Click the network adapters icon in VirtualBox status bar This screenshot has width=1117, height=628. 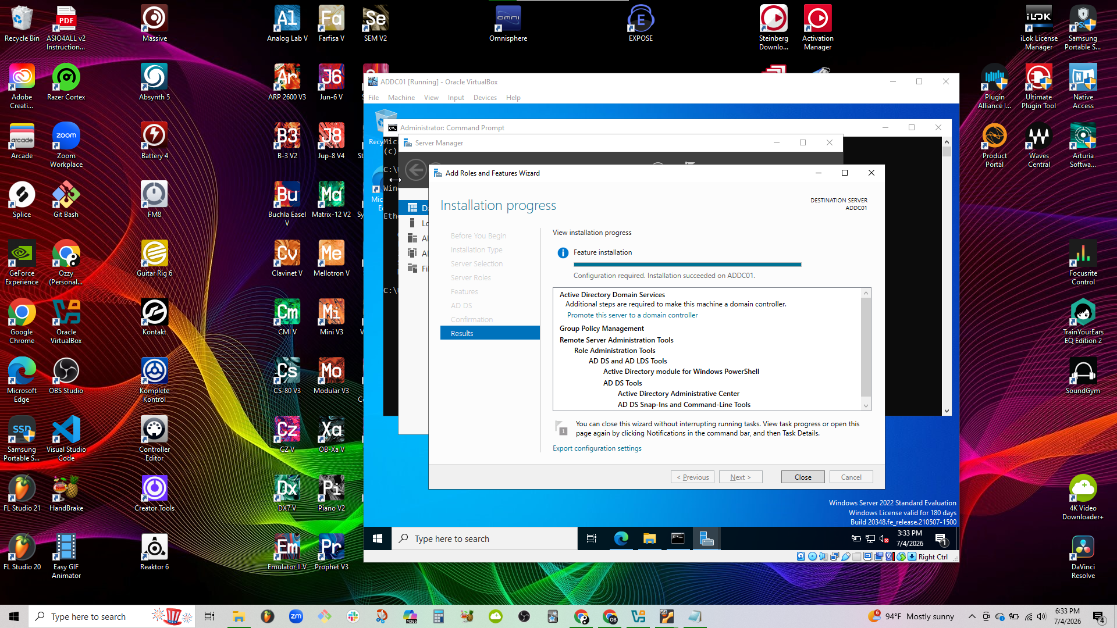click(x=834, y=556)
